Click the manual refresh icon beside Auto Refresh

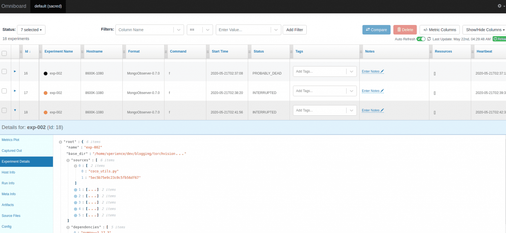(x=429, y=39)
